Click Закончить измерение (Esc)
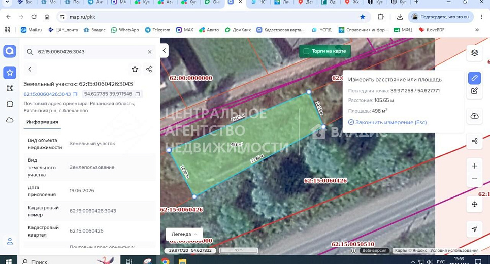The width and height of the screenshot is (490, 264). 387,122
